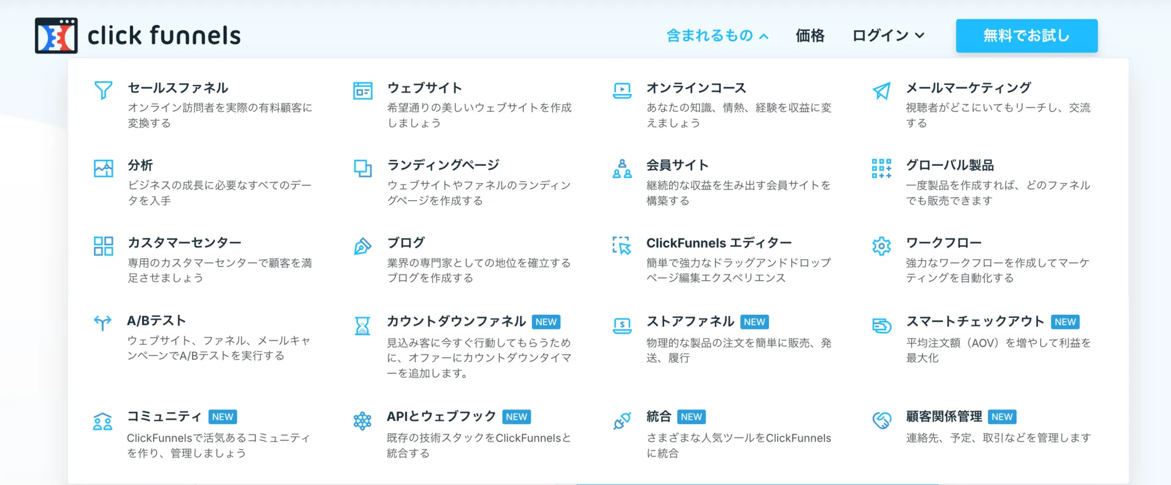Click the people icon beside コミュニティ

[x=102, y=421]
